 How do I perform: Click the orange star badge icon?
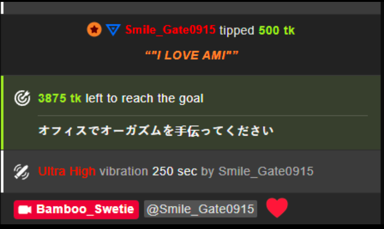coord(94,30)
